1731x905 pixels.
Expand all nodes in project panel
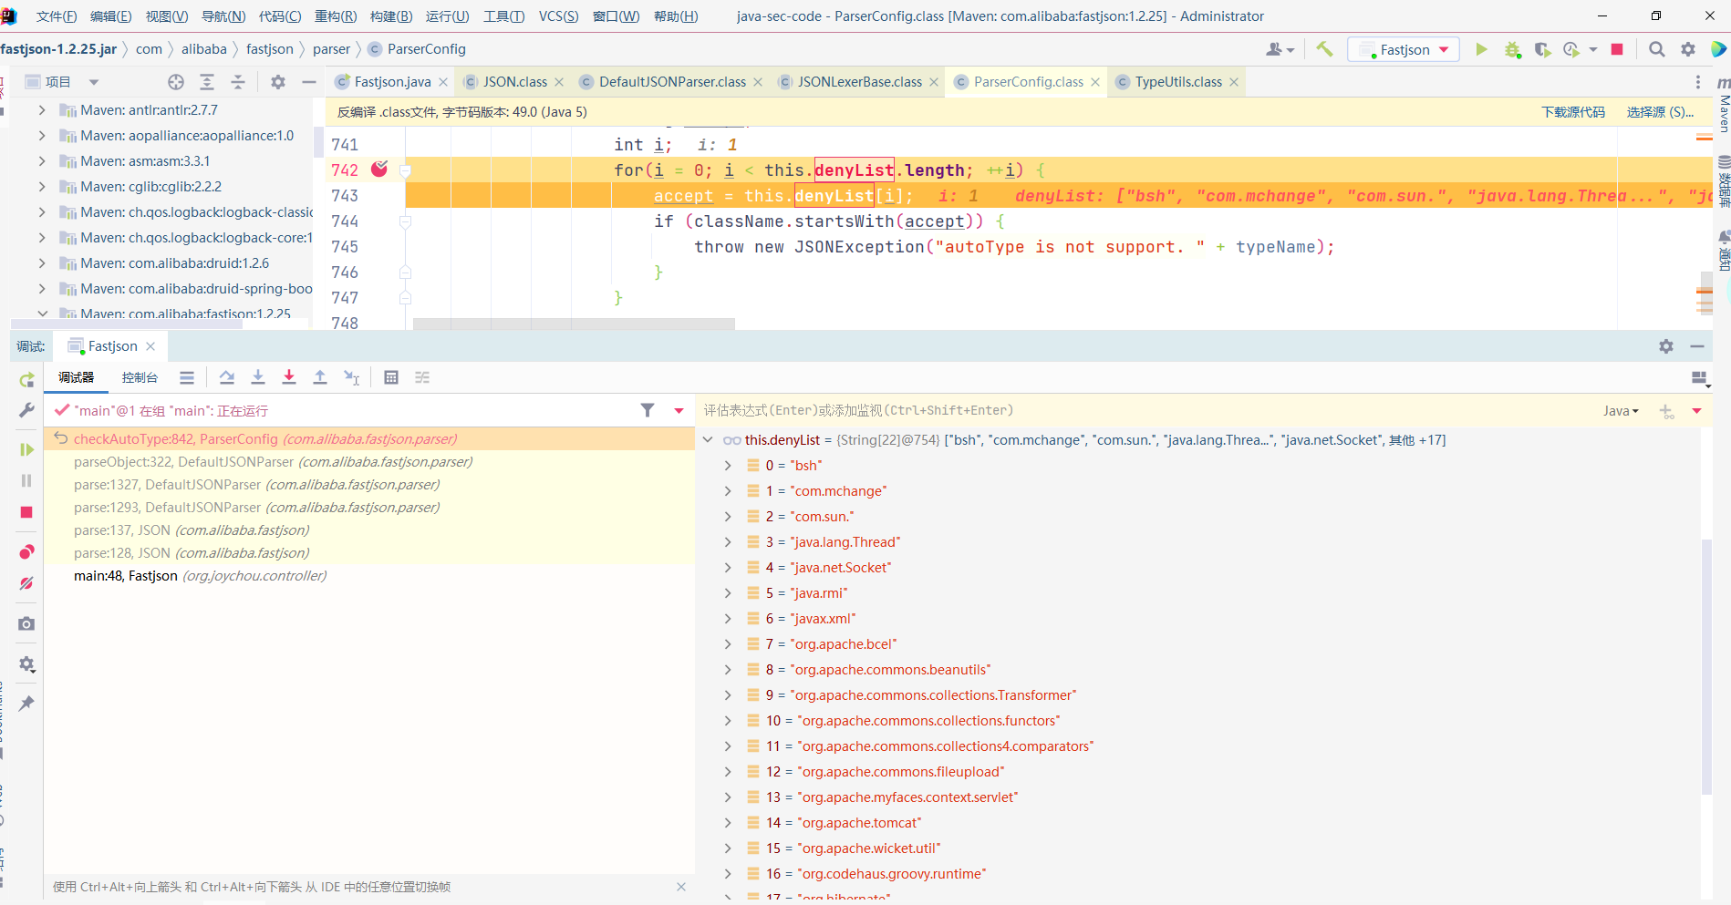tap(207, 82)
